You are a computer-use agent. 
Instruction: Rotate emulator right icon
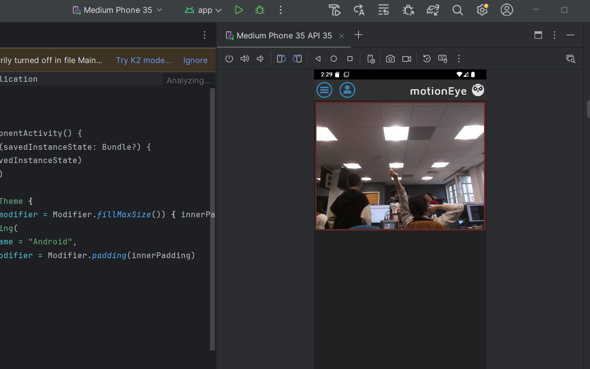click(297, 59)
